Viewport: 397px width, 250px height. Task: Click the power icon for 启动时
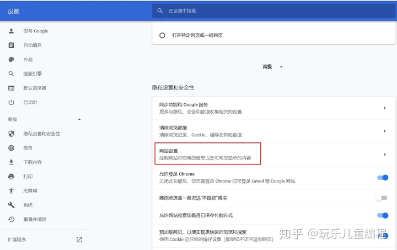pyautogui.click(x=11, y=102)
